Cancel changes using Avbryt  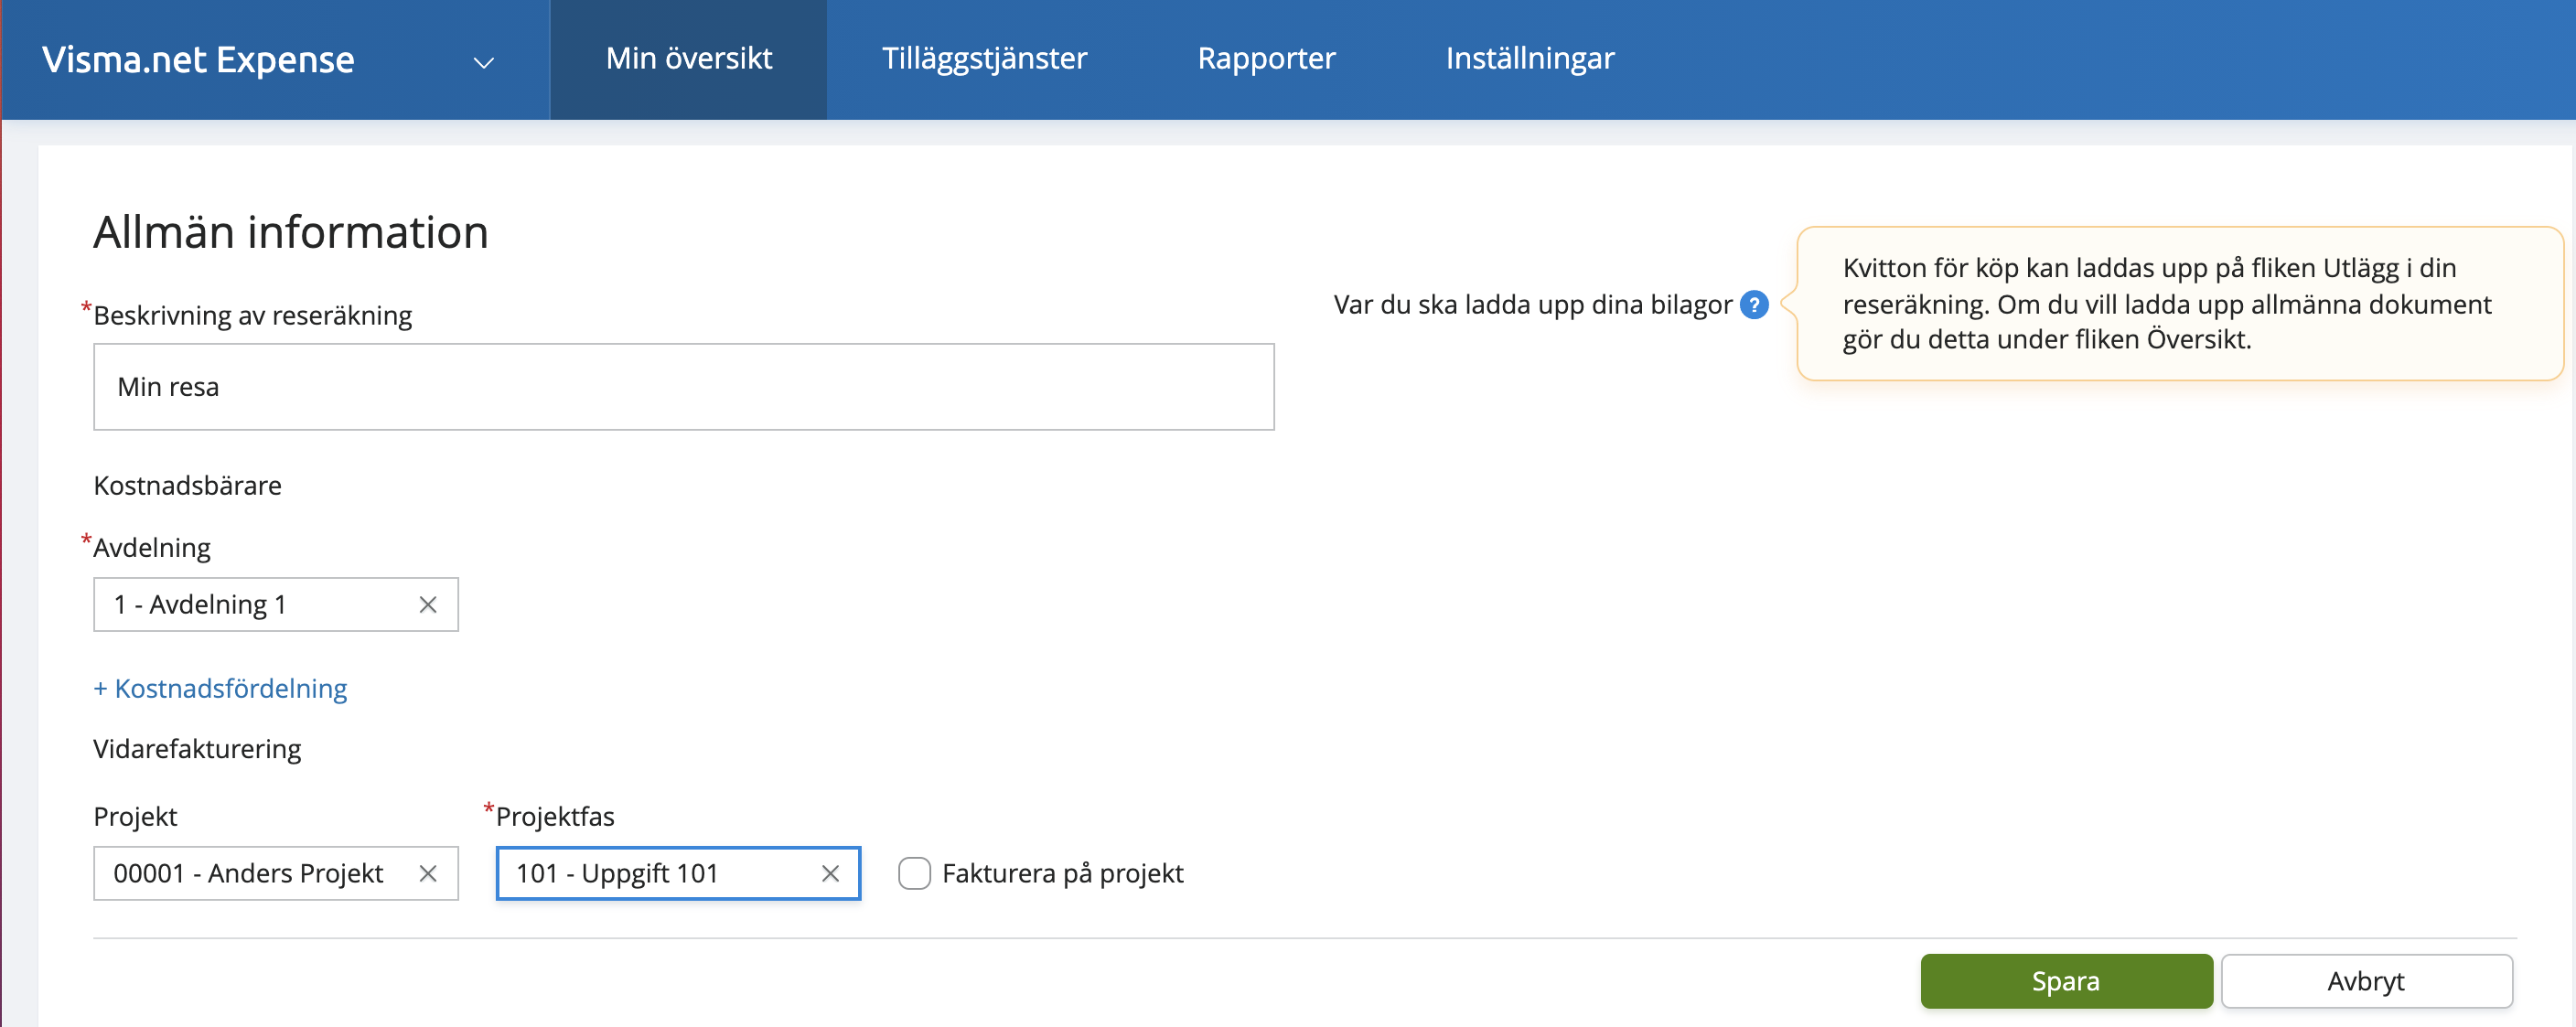(x=2366, y=981)
